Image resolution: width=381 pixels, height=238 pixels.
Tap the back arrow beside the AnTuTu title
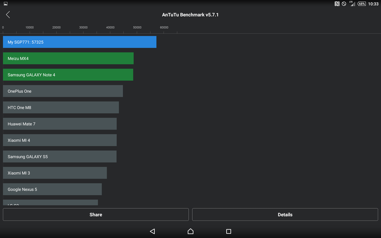click(8, 15)
